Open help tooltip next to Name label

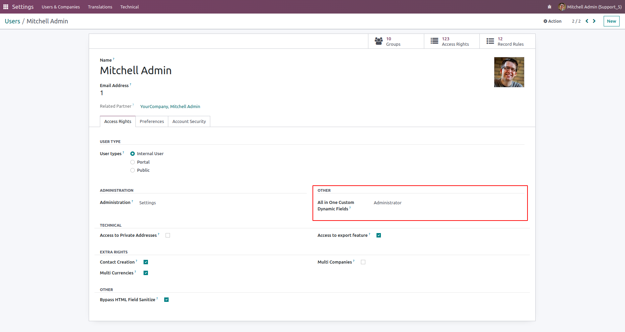[x=113, y=59]
